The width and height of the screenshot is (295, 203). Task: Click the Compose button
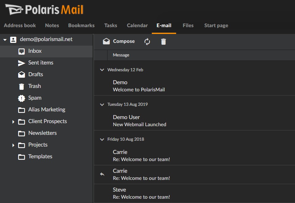tap(119, 41)
